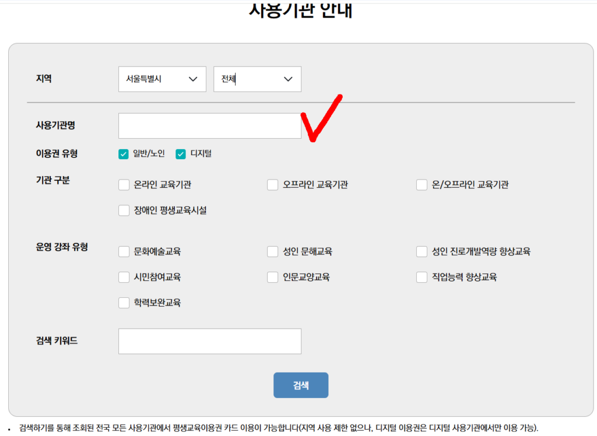Select the 학력보완교육 checkbox
597x436 pixels.
point(124,303)
